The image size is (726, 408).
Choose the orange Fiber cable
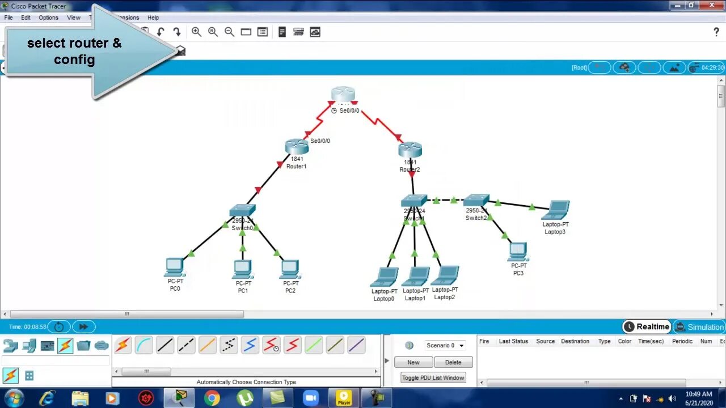tap(208, 345)
